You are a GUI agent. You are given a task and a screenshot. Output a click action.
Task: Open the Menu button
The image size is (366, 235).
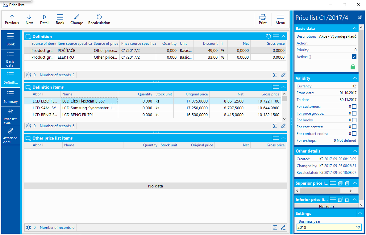(x=280, y=19)
